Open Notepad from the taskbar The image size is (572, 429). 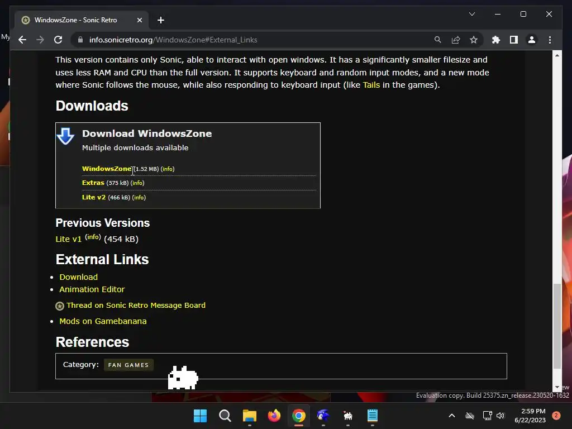[x=373, y=416]
